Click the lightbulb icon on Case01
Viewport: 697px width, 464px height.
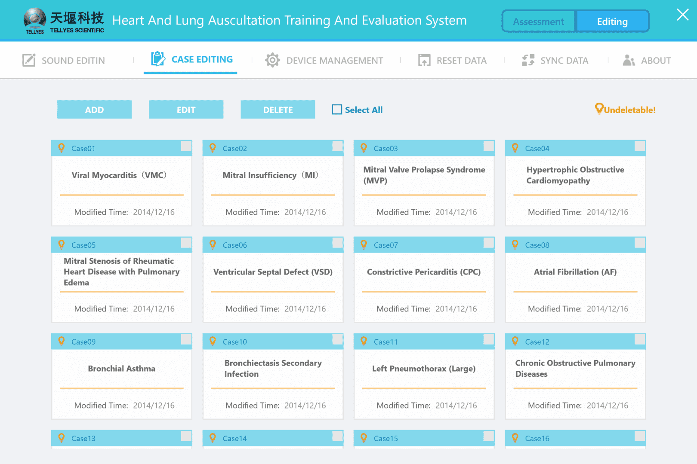tap(62, 148)
